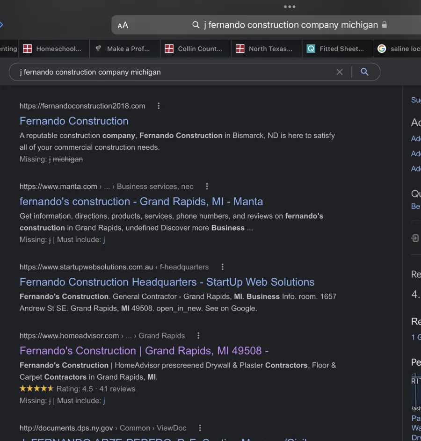Click the Fitted Sheet tab favicon
Viewport: 421px width, 441px height.
pyautogui.click(x=311, y=49)
